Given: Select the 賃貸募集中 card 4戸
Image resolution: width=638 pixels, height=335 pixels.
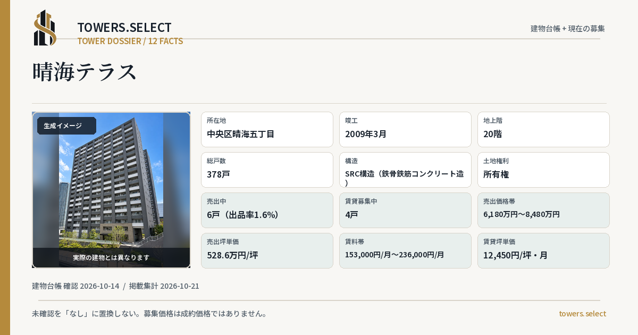Looking at the screenshot, I should (x=405, y=210).
